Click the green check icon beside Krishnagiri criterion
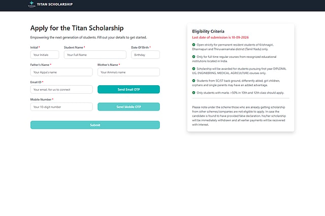325x216 pixels. [x=193, y=45]
